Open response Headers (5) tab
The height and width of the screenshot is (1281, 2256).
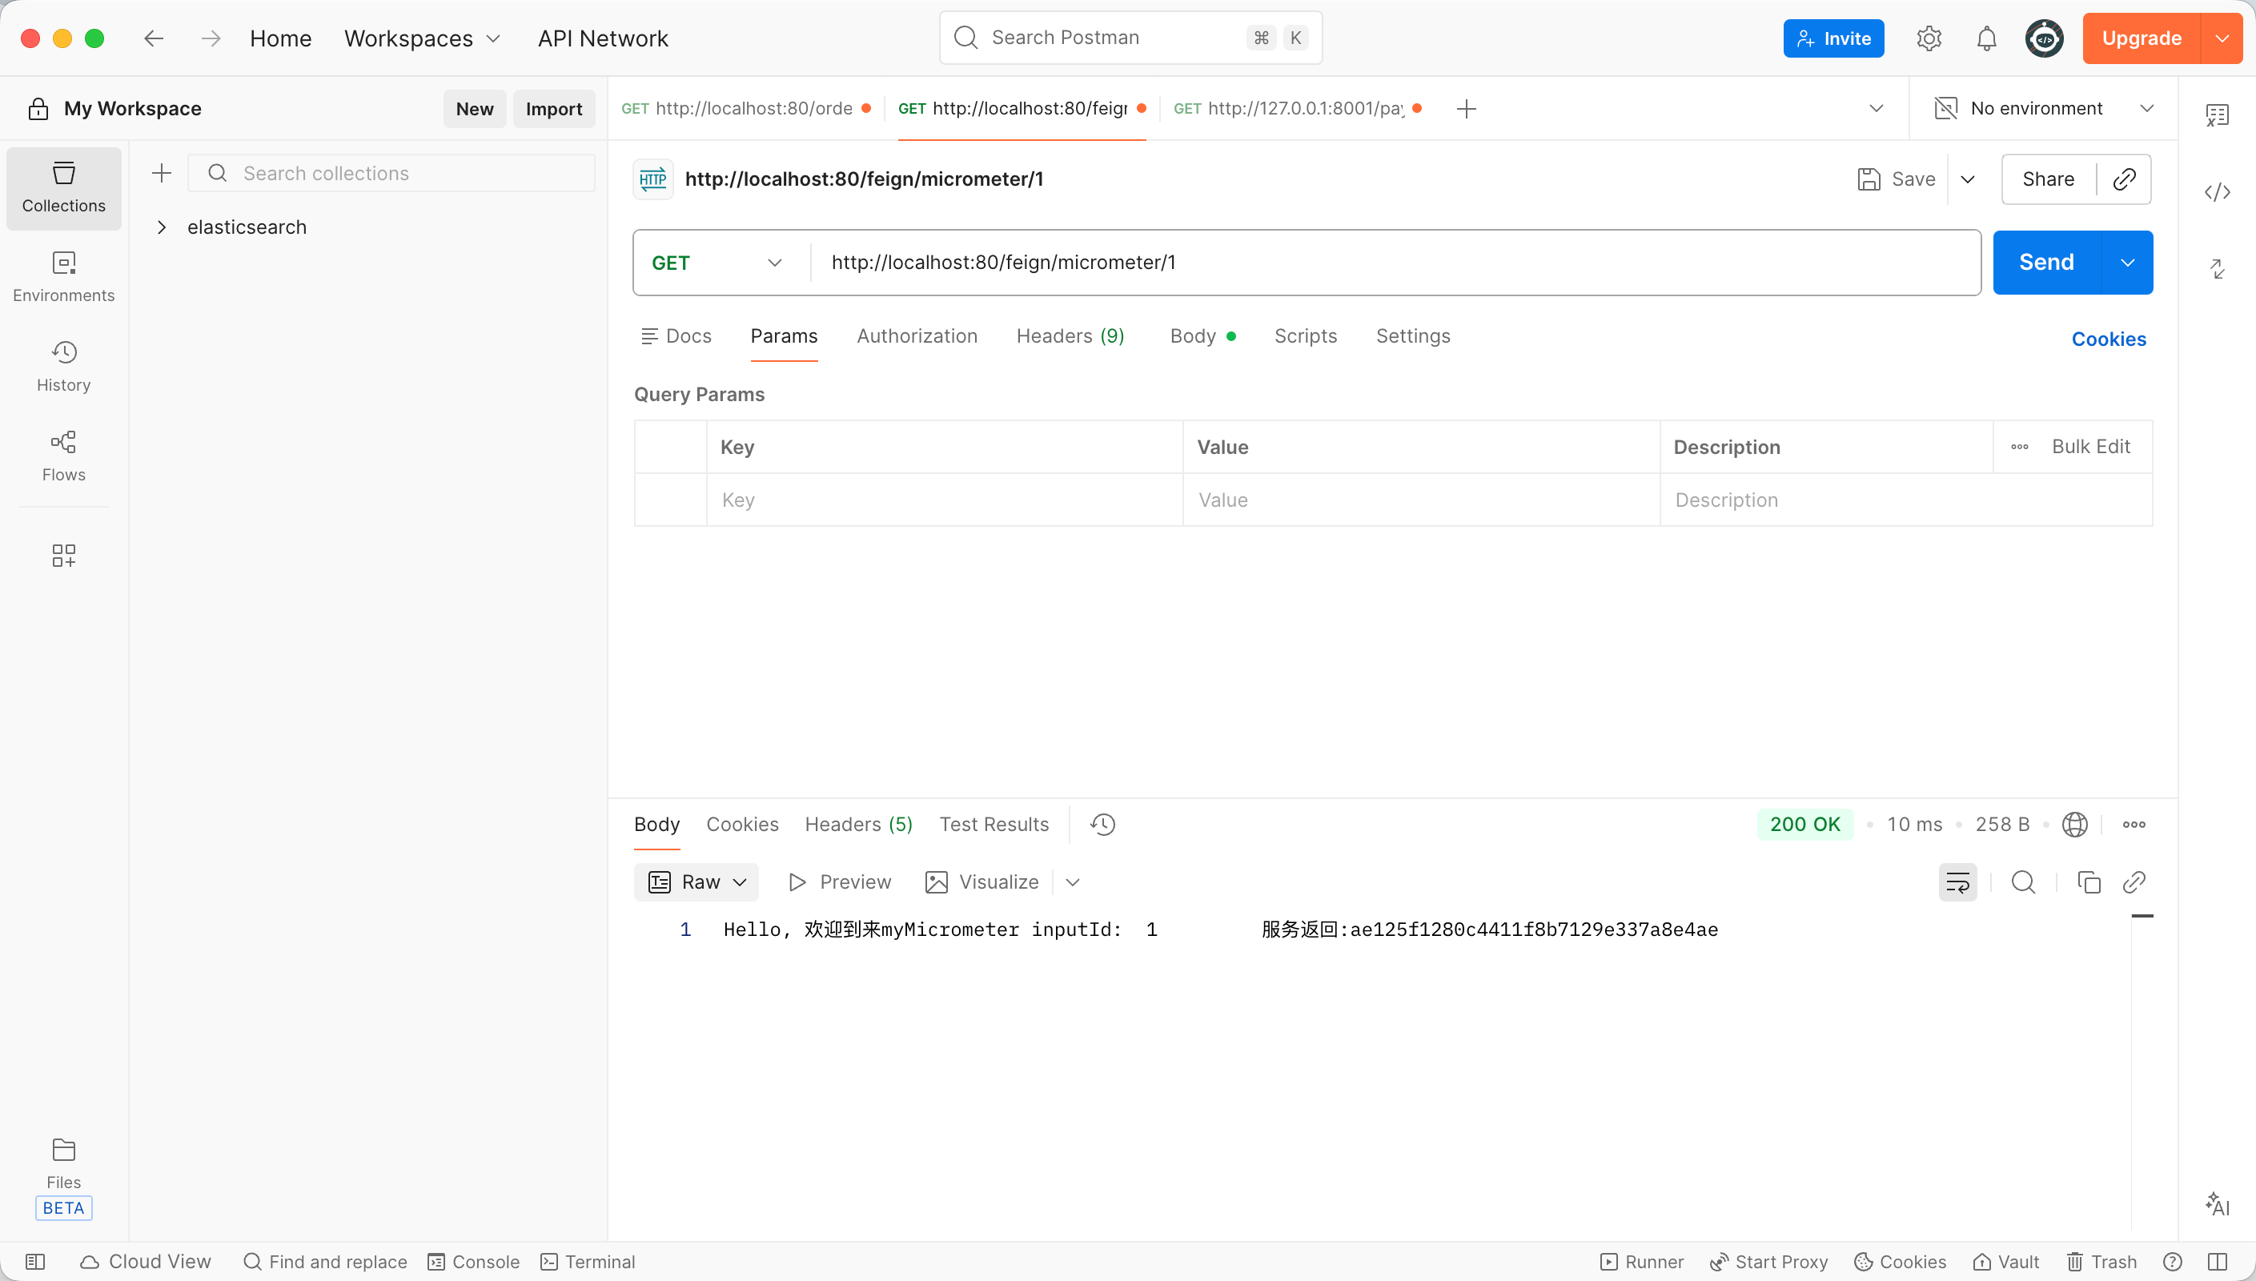pyautogui.click(x=858, y=825)
